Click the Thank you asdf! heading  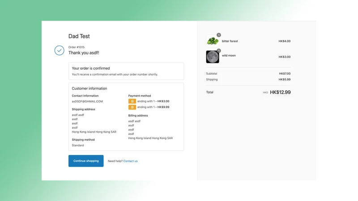(84, 53)
